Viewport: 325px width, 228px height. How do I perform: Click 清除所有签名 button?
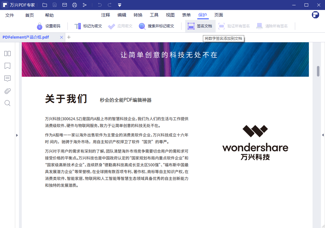(272, 26)
